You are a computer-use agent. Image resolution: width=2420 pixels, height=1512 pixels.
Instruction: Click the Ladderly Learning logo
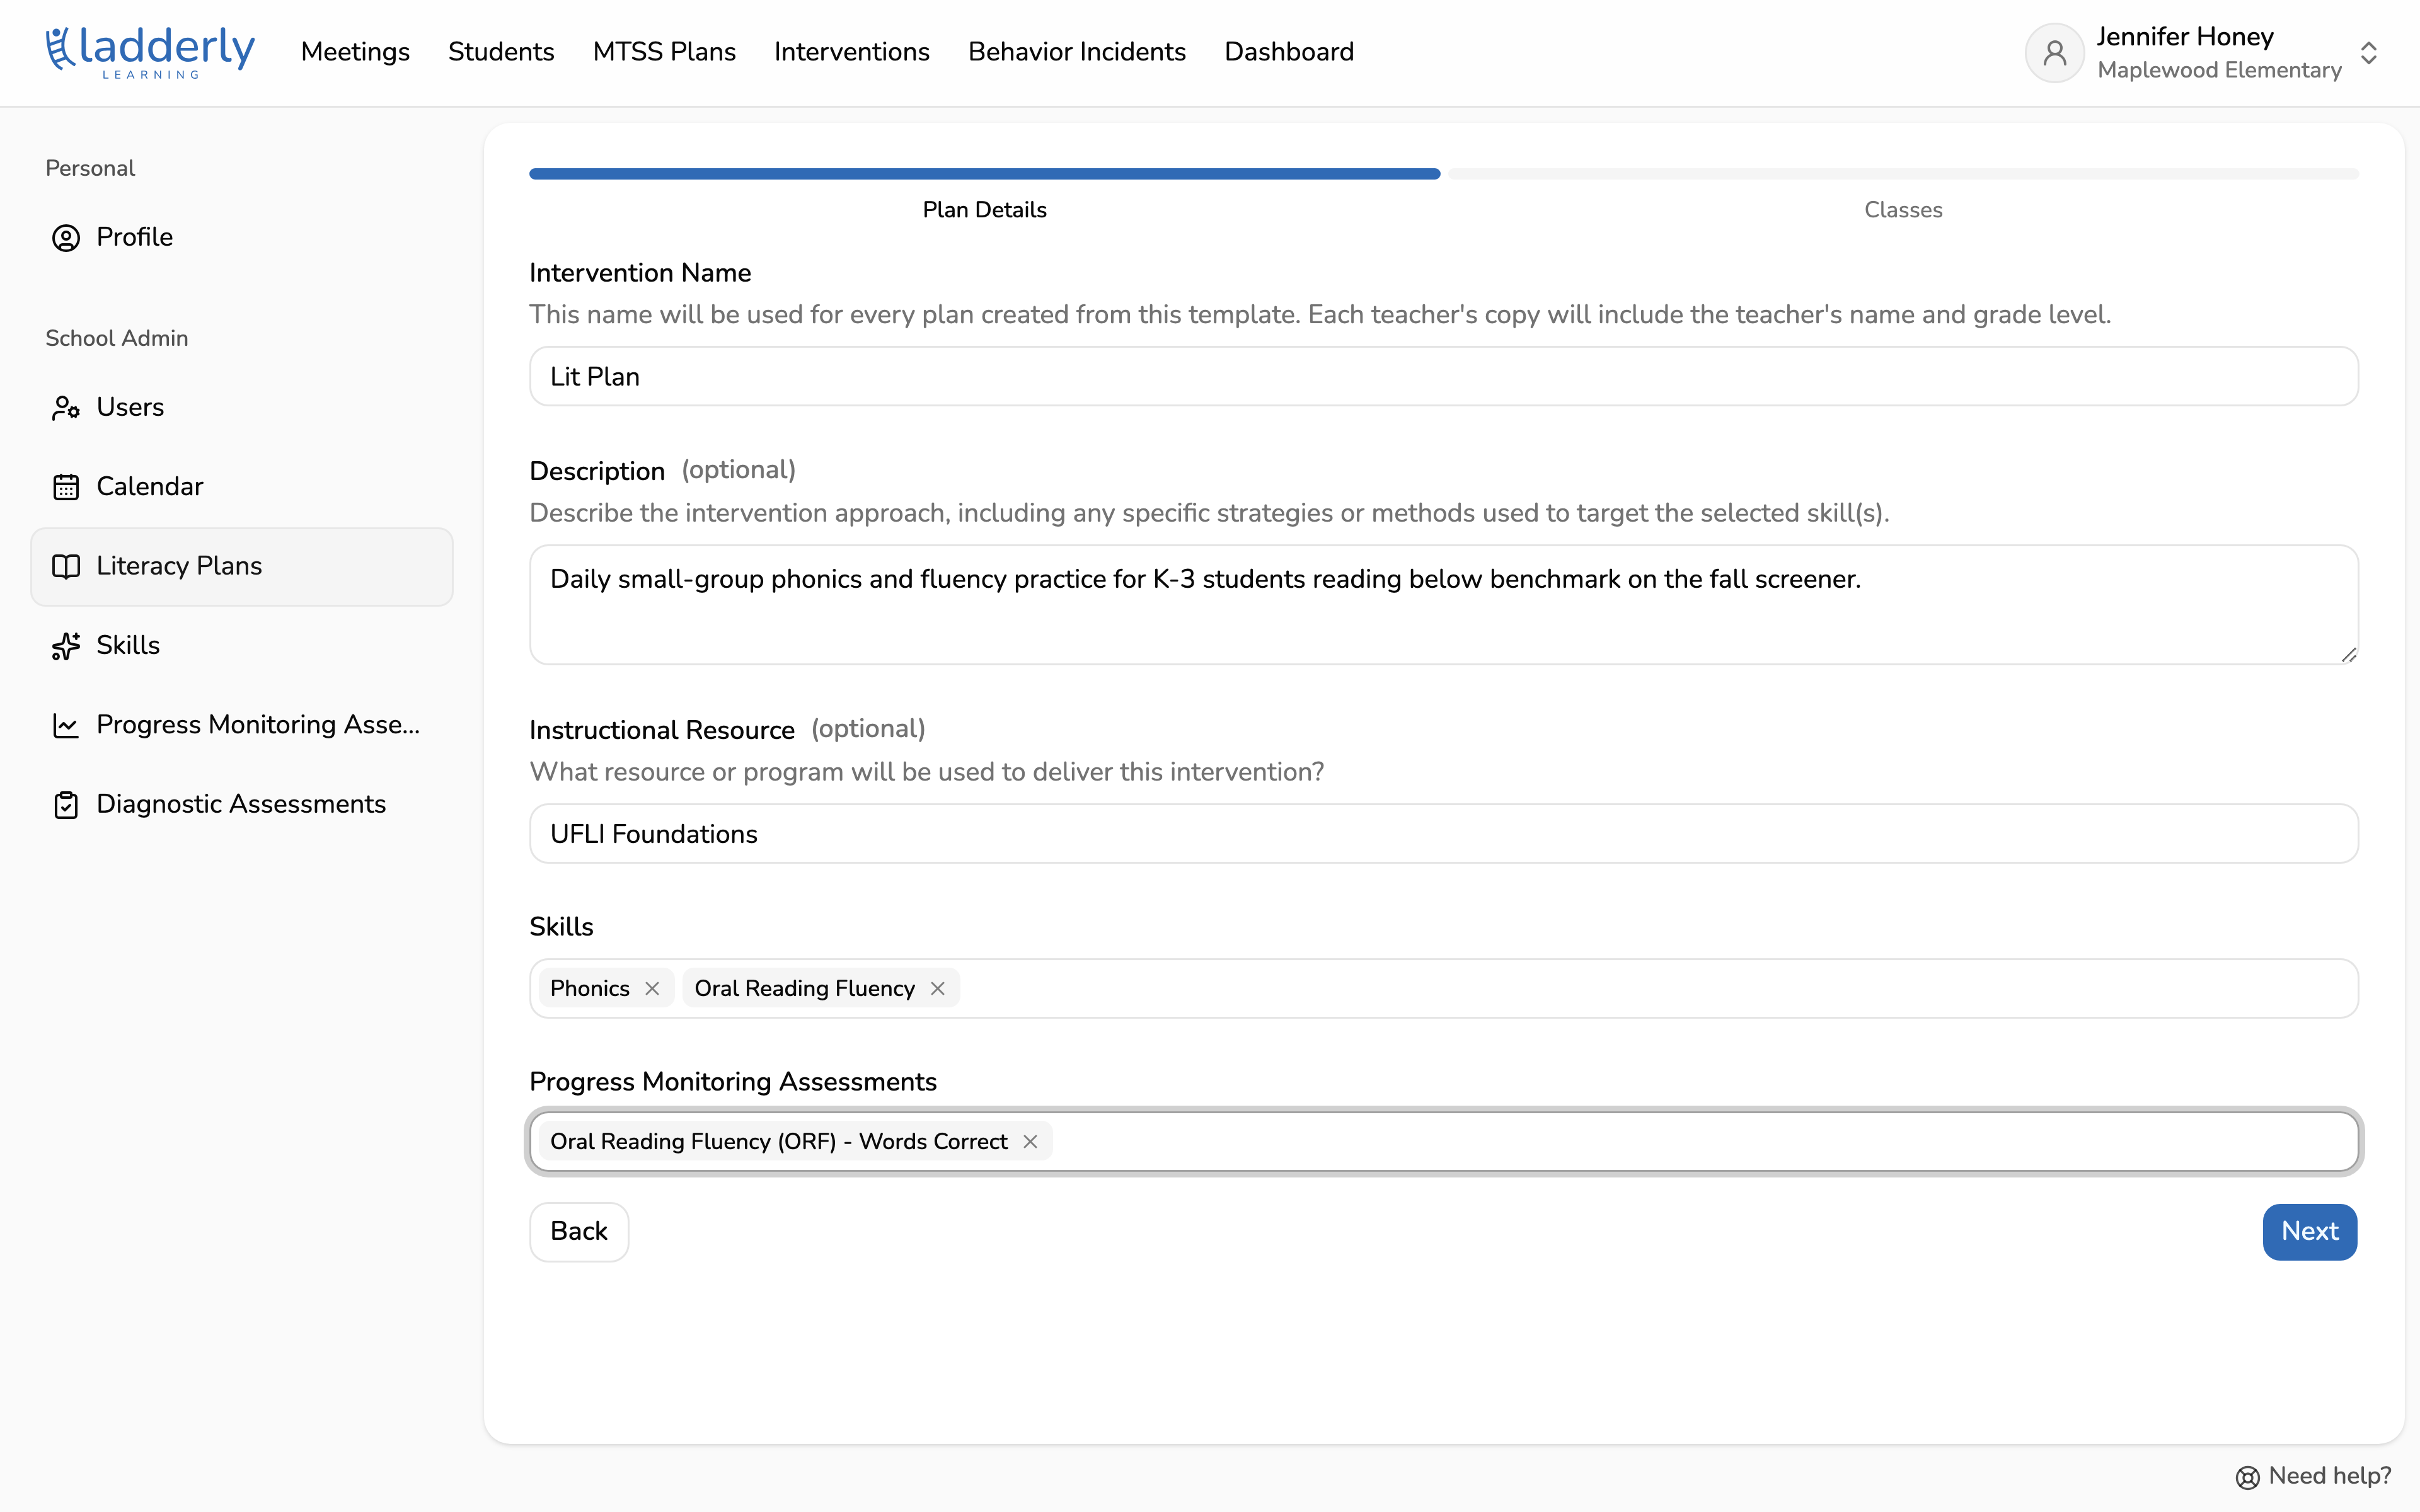[150, 52]
